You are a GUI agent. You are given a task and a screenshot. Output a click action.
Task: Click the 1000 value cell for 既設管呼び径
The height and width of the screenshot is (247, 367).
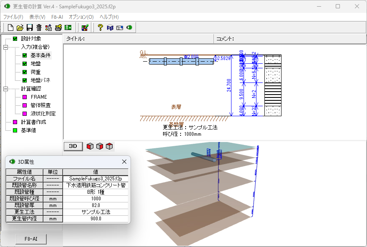click(x=96, y=199)
